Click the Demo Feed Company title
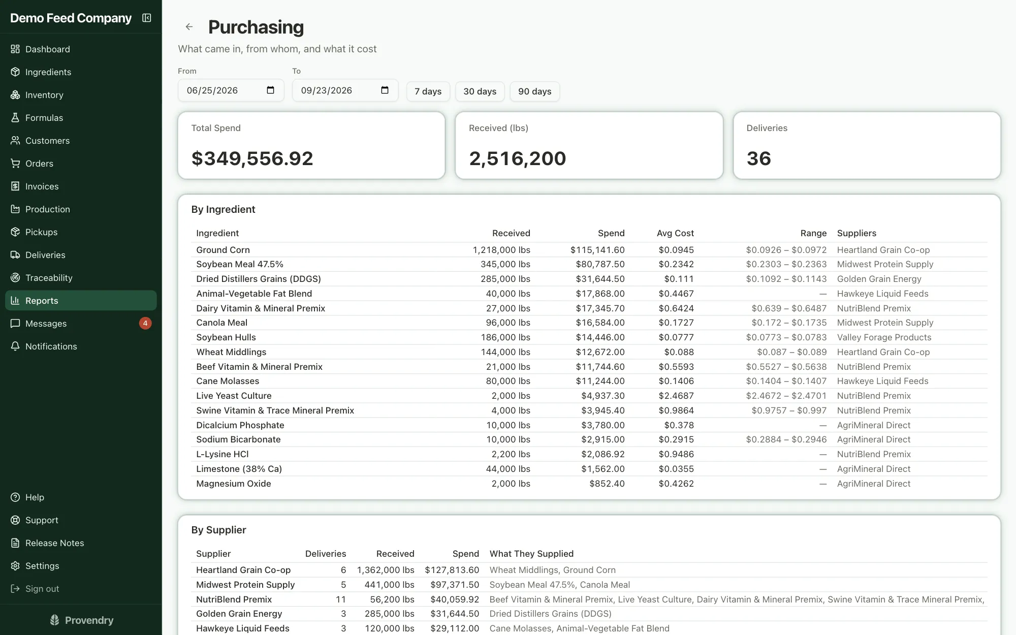 point(71,18)
